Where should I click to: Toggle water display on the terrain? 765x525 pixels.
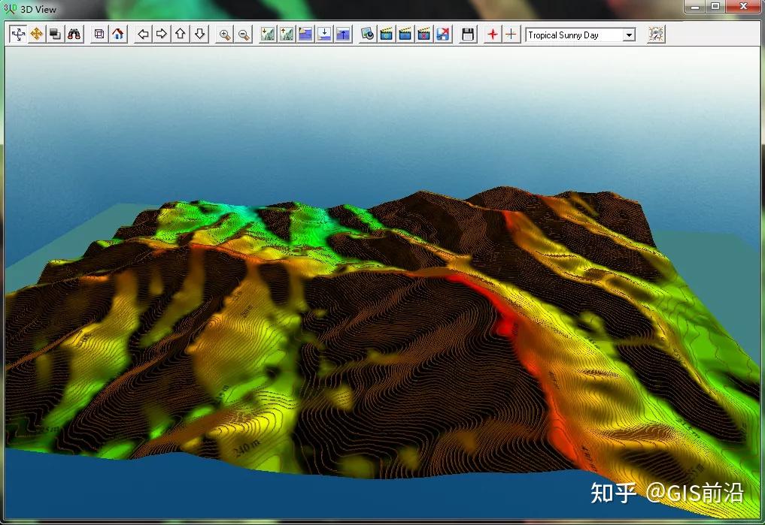coord(304,34)
